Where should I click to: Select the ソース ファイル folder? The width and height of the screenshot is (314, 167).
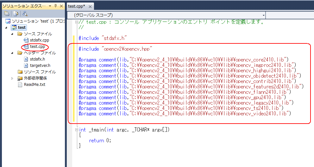pos(35,34)
